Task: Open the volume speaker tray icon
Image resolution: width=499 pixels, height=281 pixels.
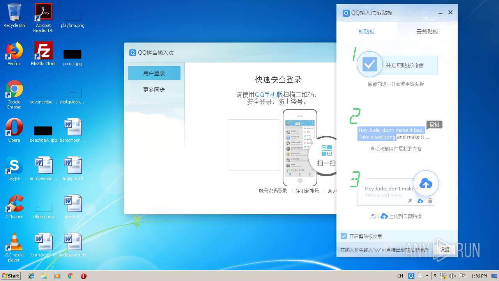Action: [x=453, y=276]
